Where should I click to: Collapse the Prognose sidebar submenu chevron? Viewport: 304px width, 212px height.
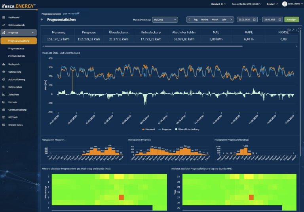[33, 32]
